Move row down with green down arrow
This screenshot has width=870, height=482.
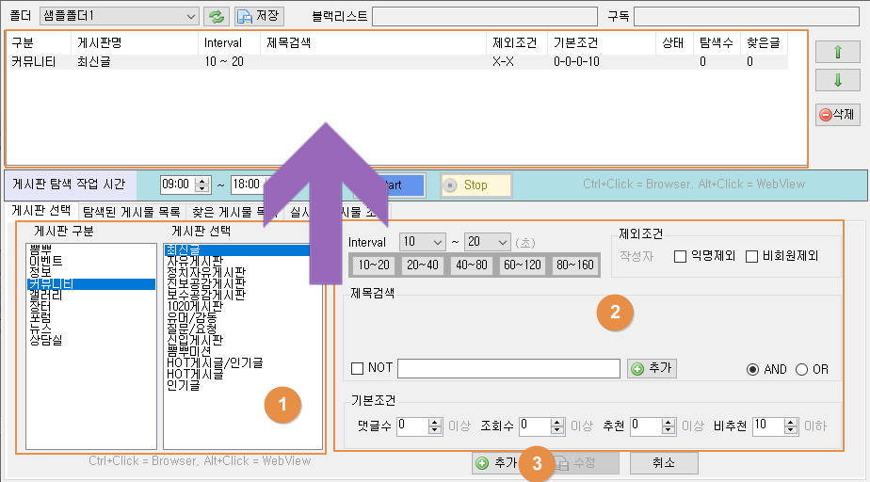click(838, 80)
